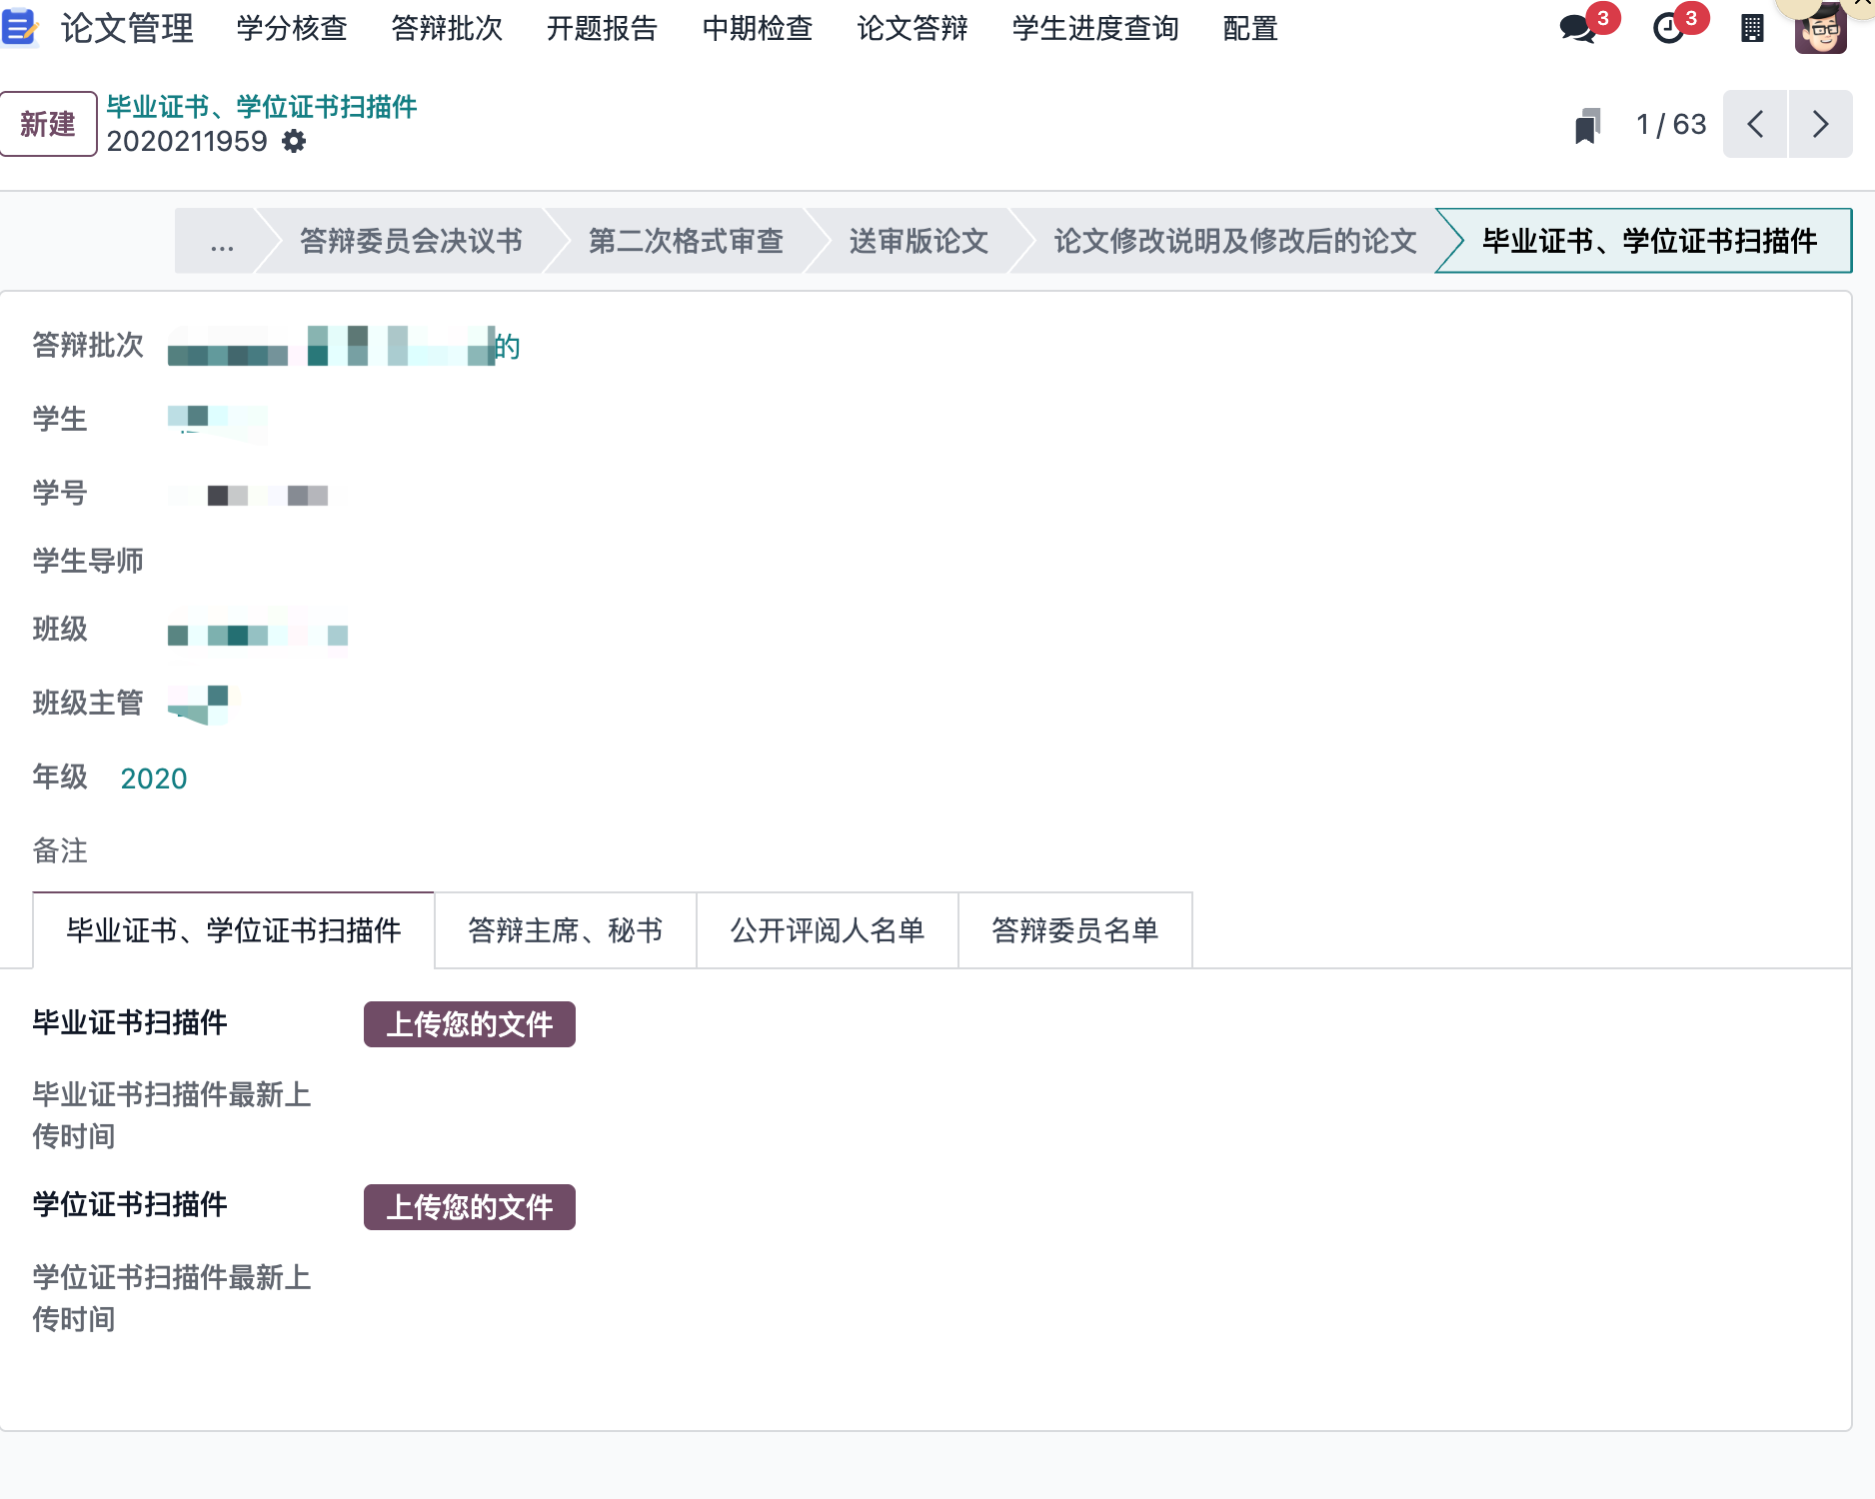Open the user avatar menu
This screenshot has width=1875, height=1499.
1821,30
